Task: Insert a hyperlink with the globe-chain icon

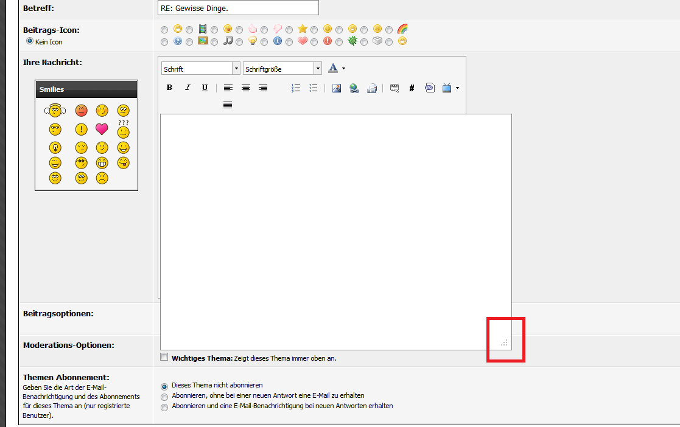Action: click(x=354, y=88)
